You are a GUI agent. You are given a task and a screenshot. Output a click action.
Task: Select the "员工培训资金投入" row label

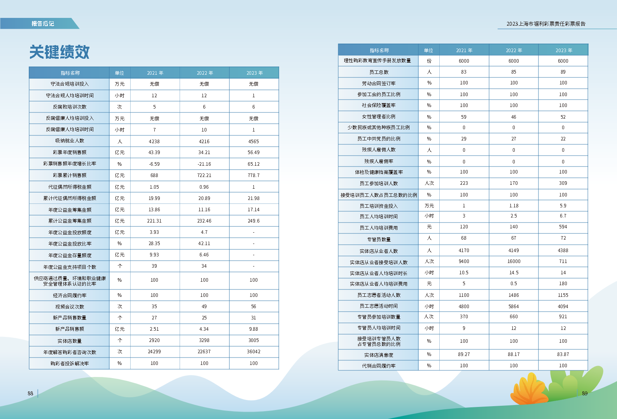tap(379, 206)
